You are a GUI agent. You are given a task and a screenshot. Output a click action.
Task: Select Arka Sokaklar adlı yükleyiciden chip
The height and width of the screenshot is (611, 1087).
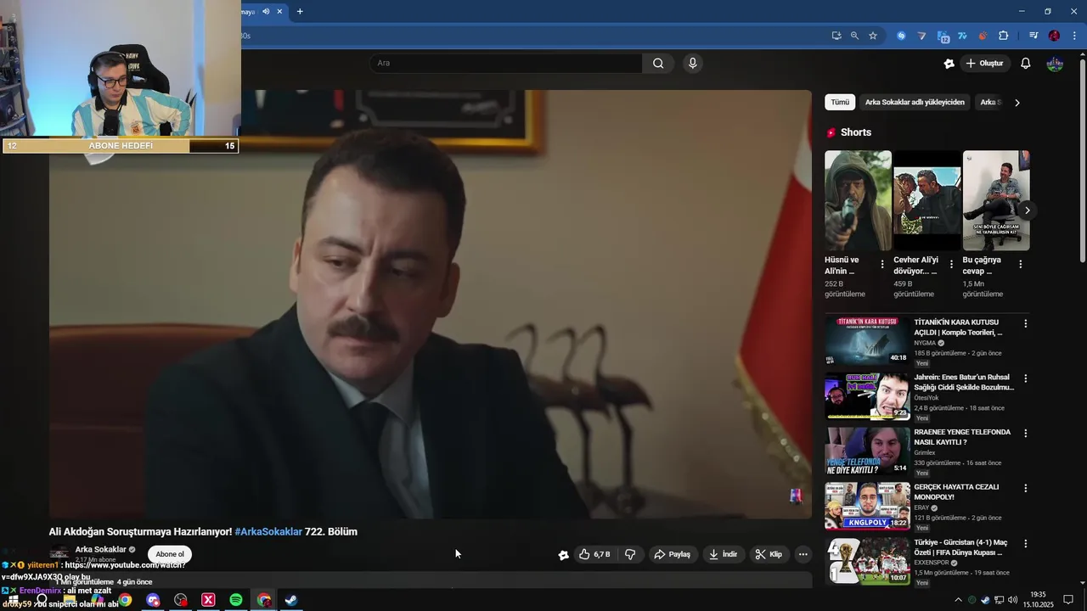[915, 102]
